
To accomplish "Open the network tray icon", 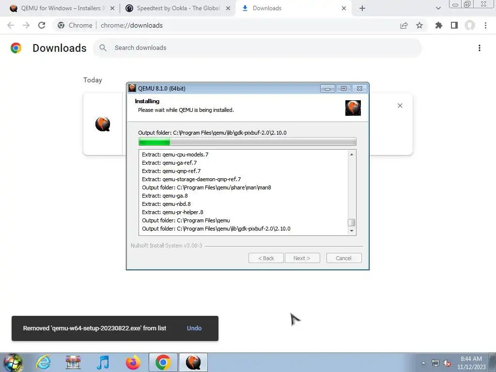I will (435, 363).
